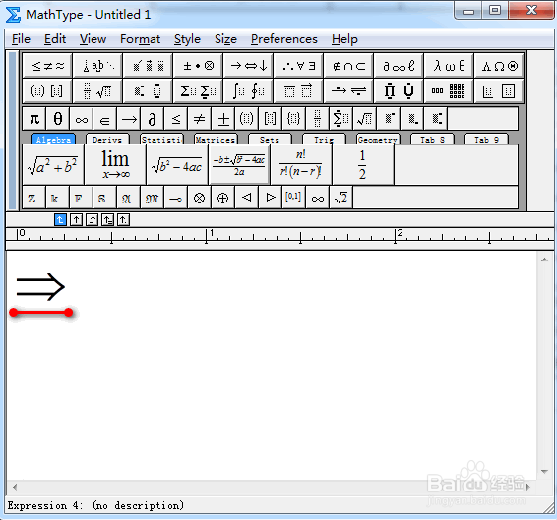The image size is (557, 520).
Task: Open the boxes templates palette
Action: (x=499, y=90)
